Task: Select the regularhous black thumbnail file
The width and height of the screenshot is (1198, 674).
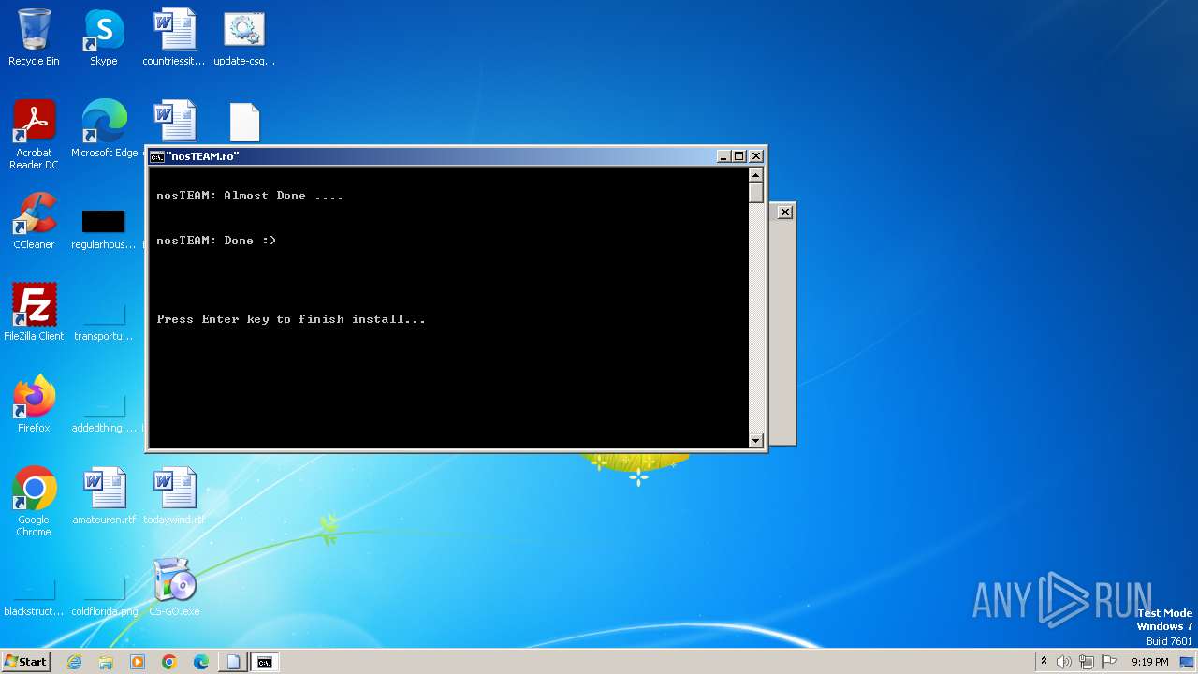Action: [x=104, y=228]
